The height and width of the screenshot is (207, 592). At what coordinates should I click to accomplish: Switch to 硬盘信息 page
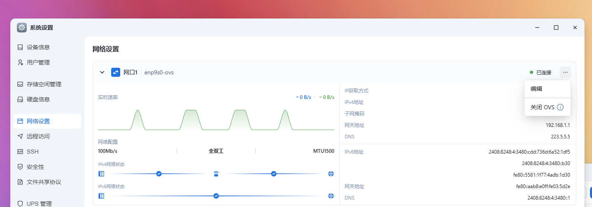pos(38,99)
